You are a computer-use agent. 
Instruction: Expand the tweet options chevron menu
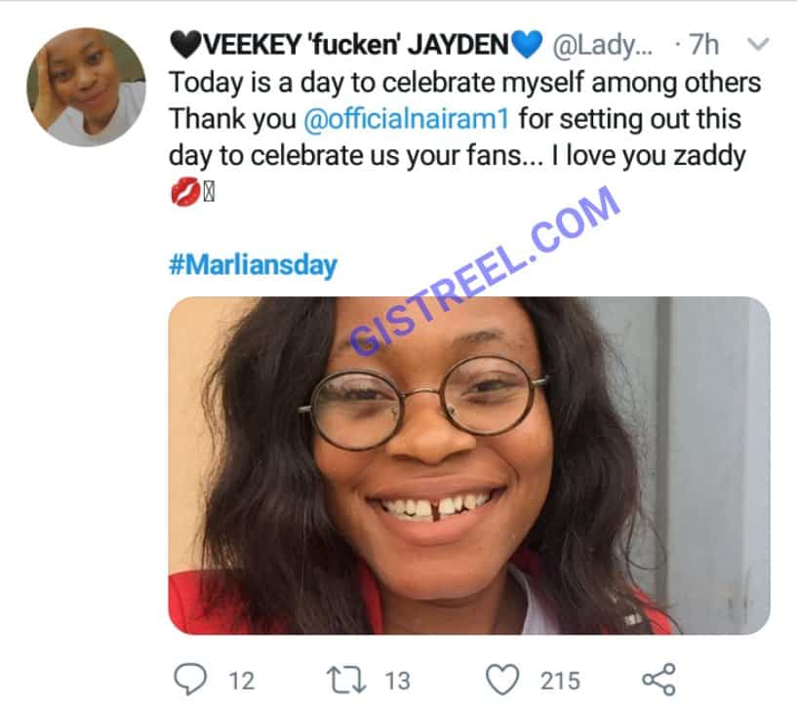click(x=758, y=45)
